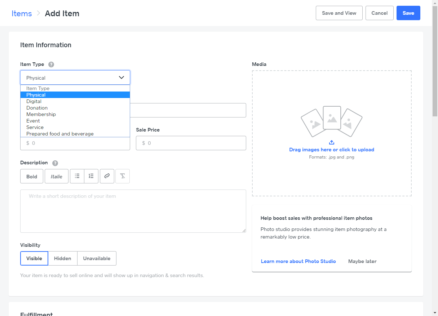Select the Event item type option
This screenshot has height=316, width=438.
click(x=33, y=121)
